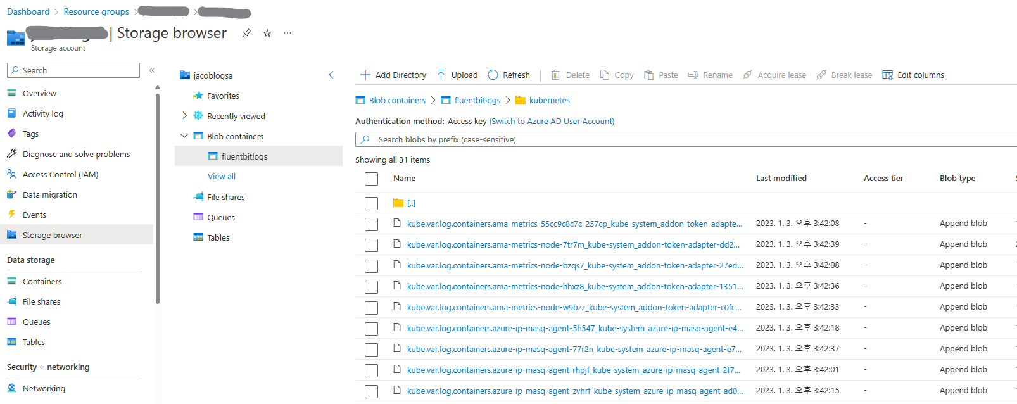Click the Delete trash toolbar button
This screenshot has height=404, width=1017.
570,75
